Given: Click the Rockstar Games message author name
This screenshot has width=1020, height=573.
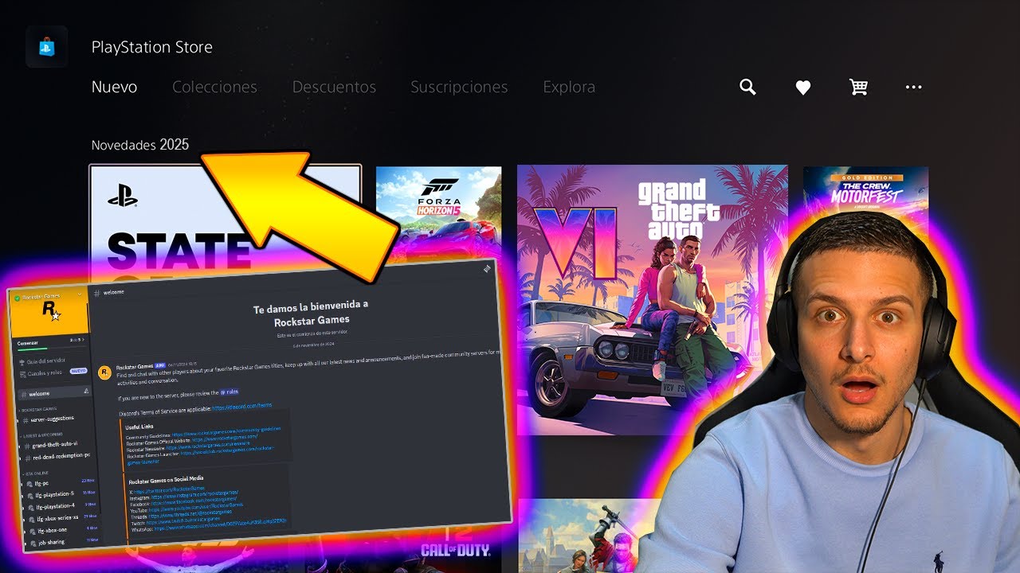Looking at the screenshot, I should pyautogui.click(x=135, y=366).
